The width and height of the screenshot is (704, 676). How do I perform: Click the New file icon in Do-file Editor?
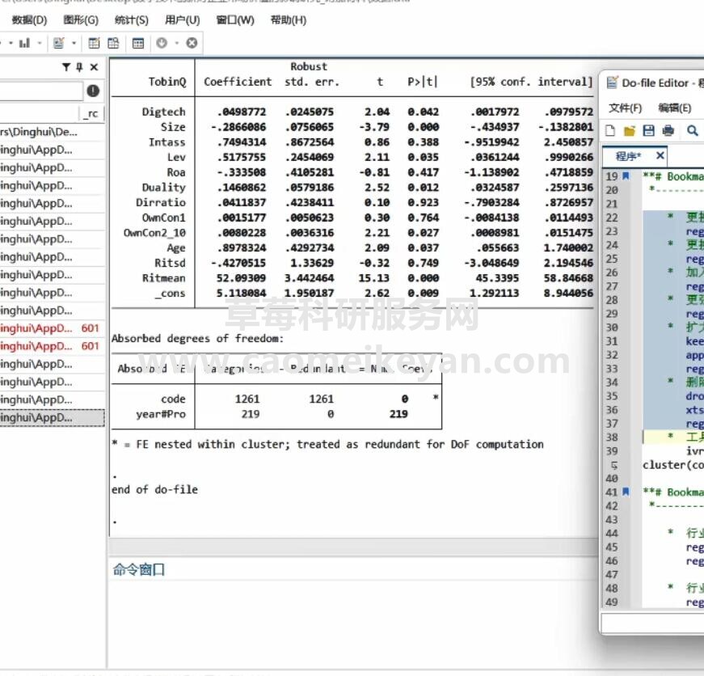609,131
